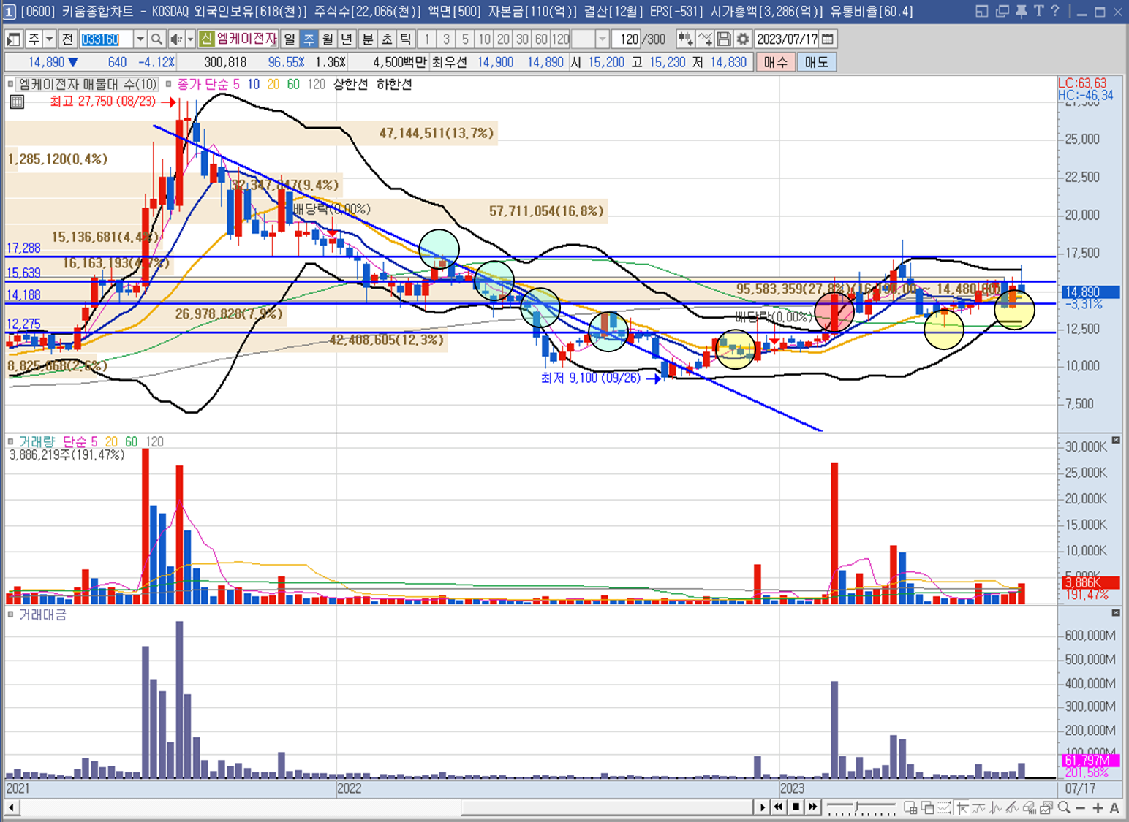Click the bottom overlapping windows icon

pyautogui.click(x=927, y=807)
